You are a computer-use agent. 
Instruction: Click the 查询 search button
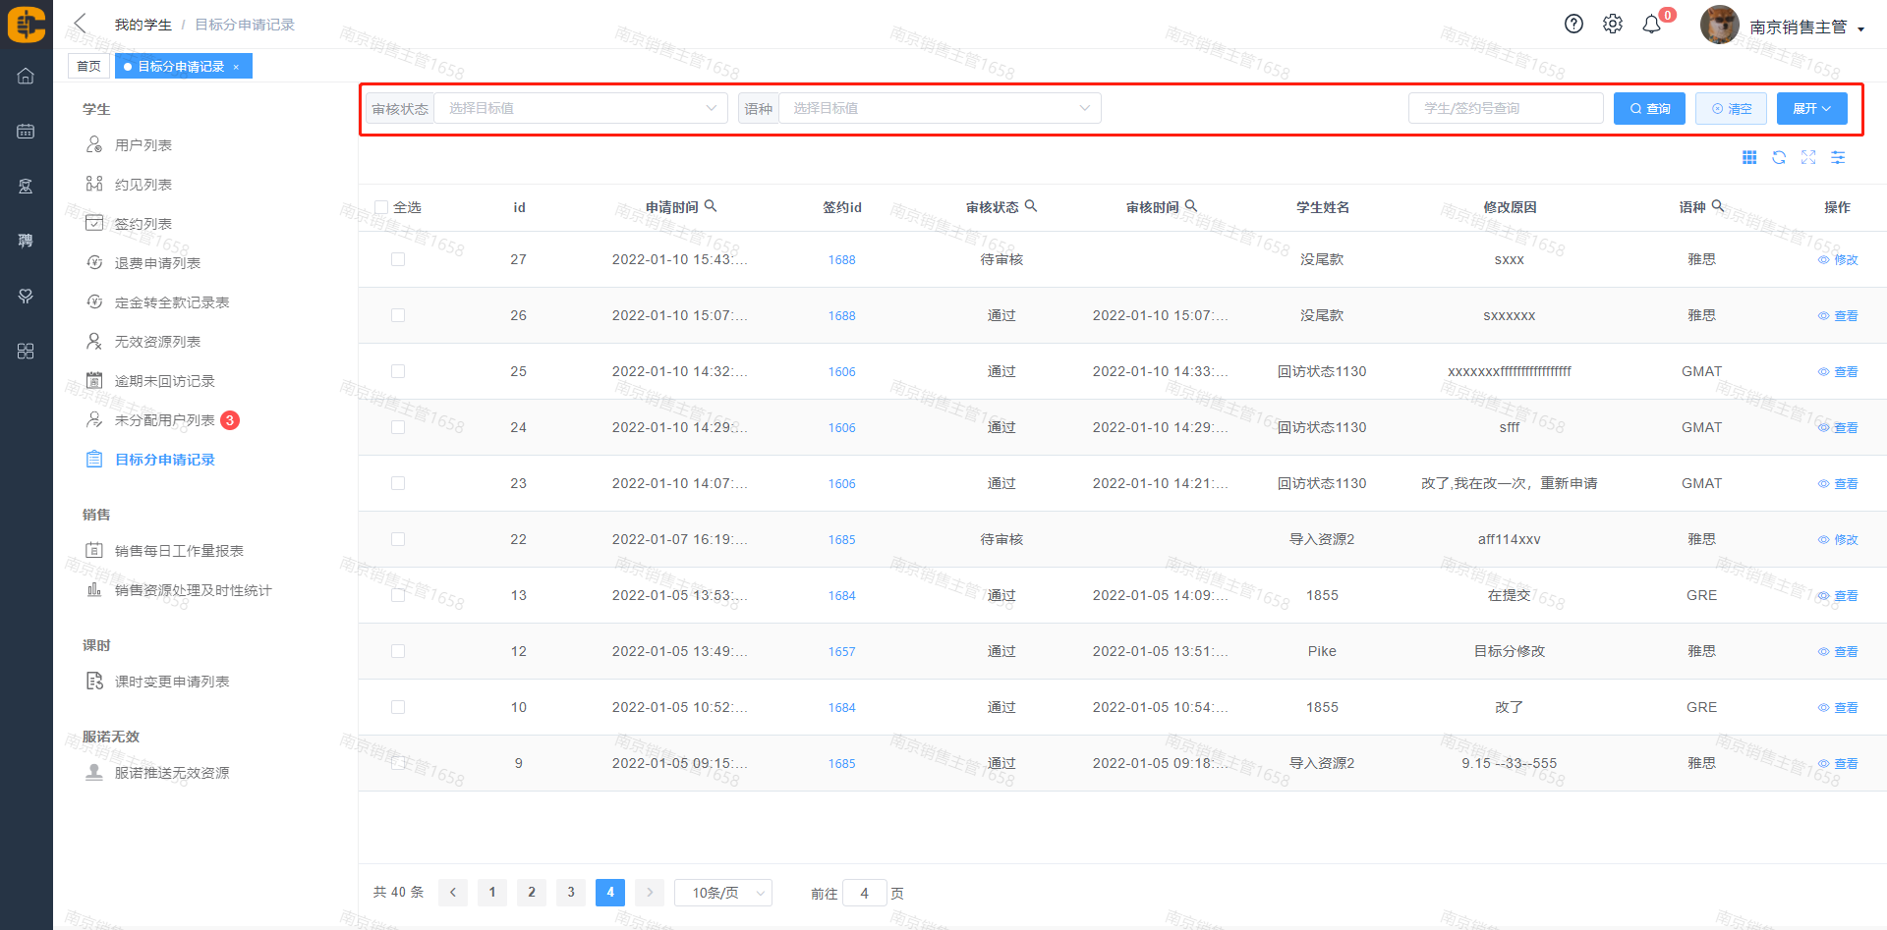click(1649, 108)
